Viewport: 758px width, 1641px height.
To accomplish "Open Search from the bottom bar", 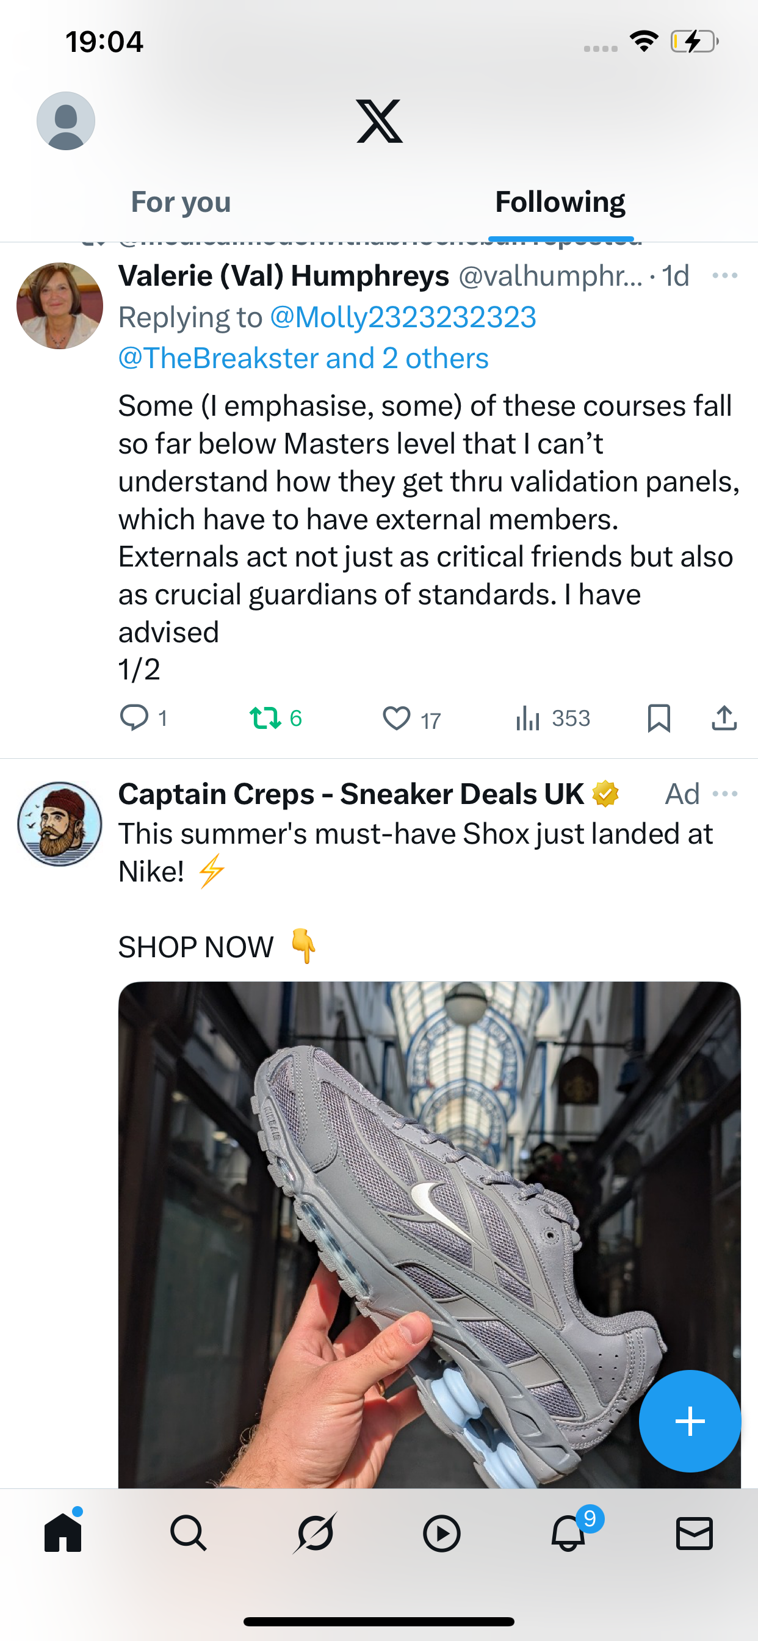I will [x=189, y=1533].
